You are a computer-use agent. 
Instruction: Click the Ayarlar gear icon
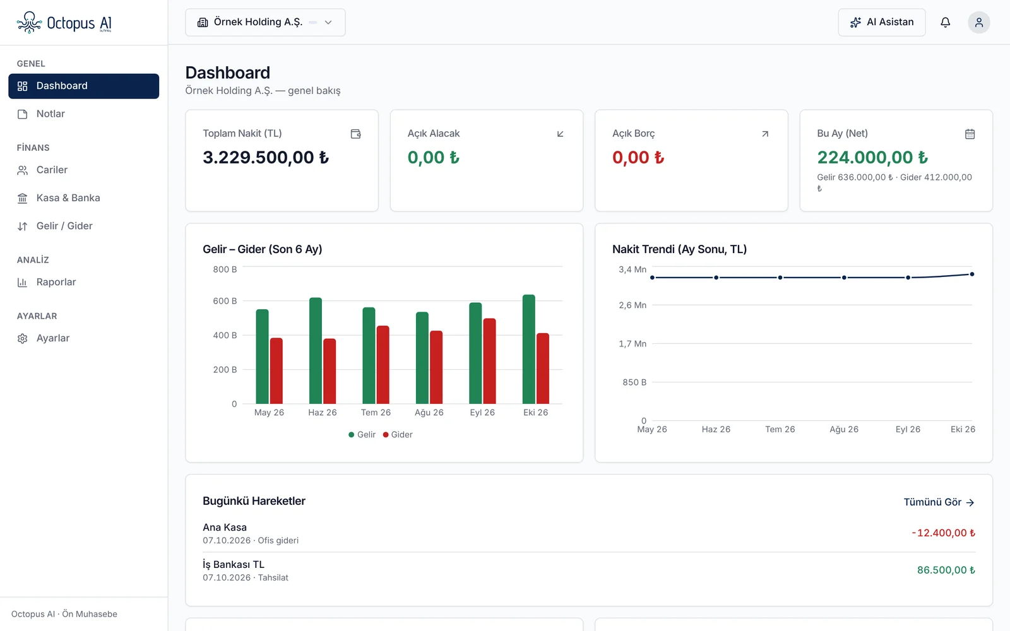(x=23, y=339)
